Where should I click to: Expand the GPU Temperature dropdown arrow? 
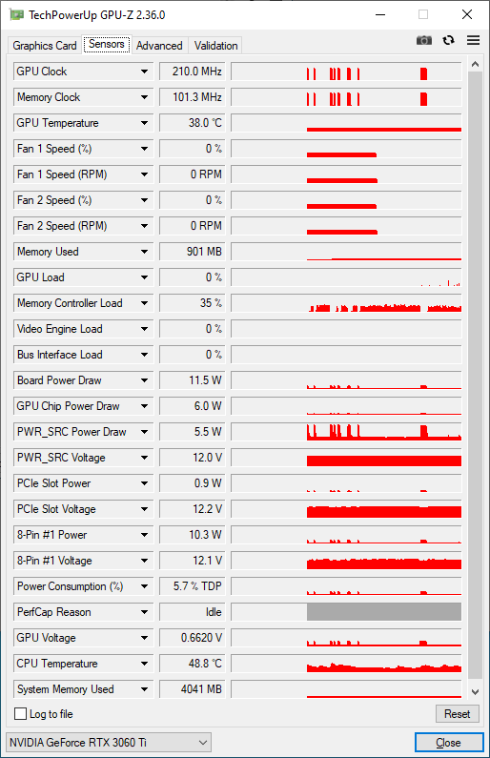point(144,123)
